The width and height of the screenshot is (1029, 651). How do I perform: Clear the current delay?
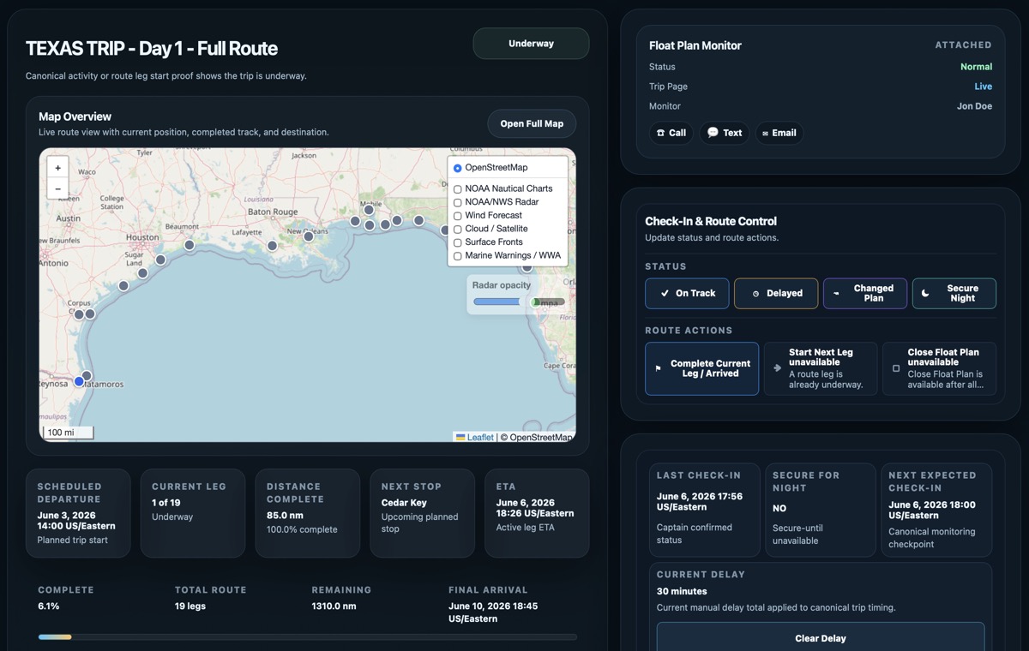point(821,638)
